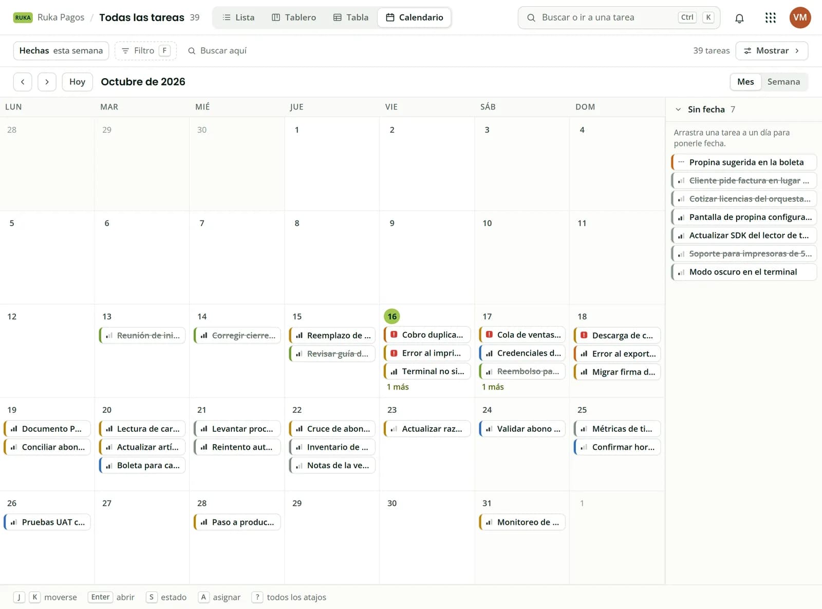
Task: Open Soporte para impresoras de 5 task
Action: point(744,254)
